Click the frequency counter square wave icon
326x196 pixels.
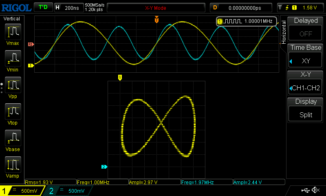tap(232, 21)
